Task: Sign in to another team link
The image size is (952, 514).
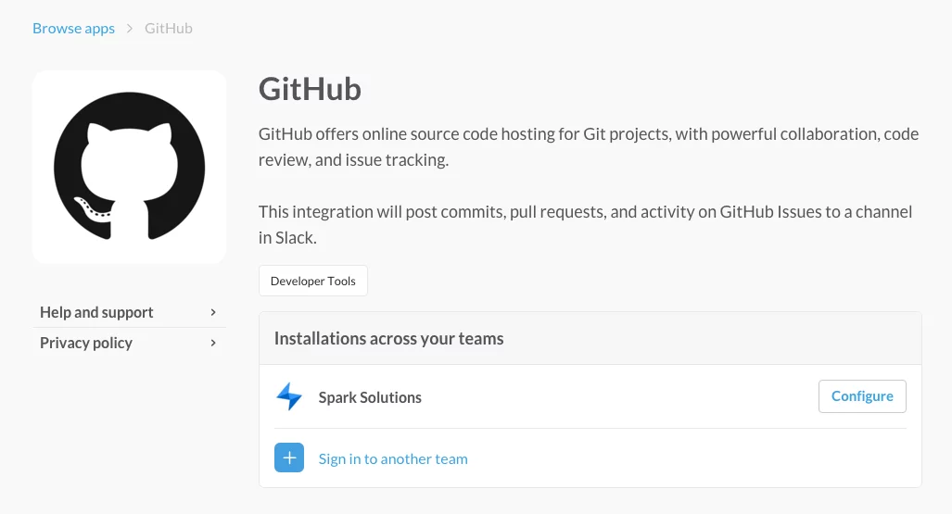Action: coord(393,458)
